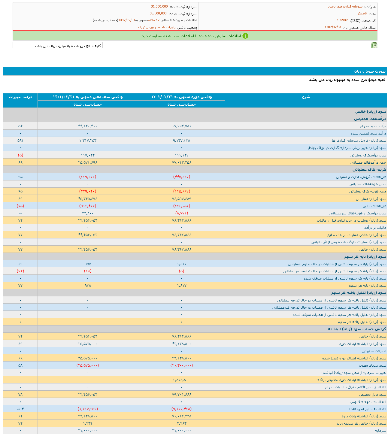Click the symbol link تاصیکو
Image resolution: width=391 pixels, height=436 pixels.
coord(362,14)
